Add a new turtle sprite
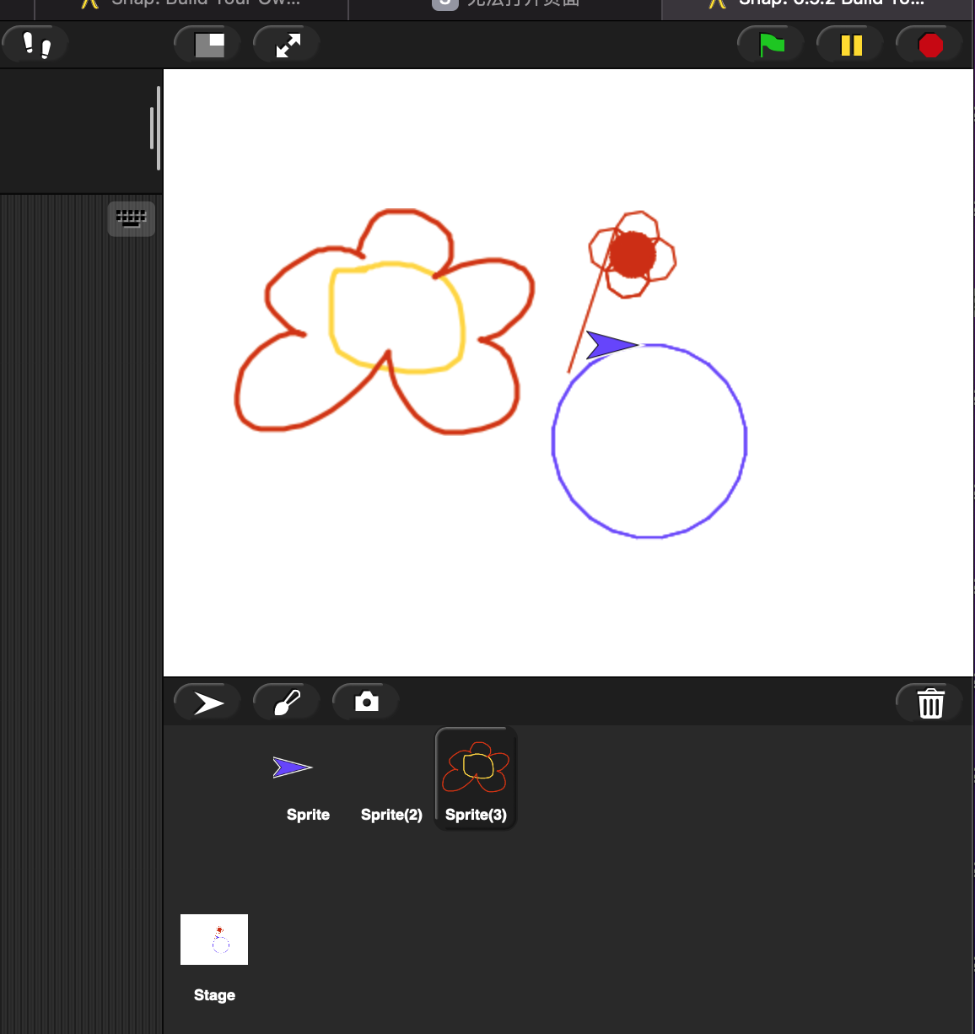 tap(207, 702)
